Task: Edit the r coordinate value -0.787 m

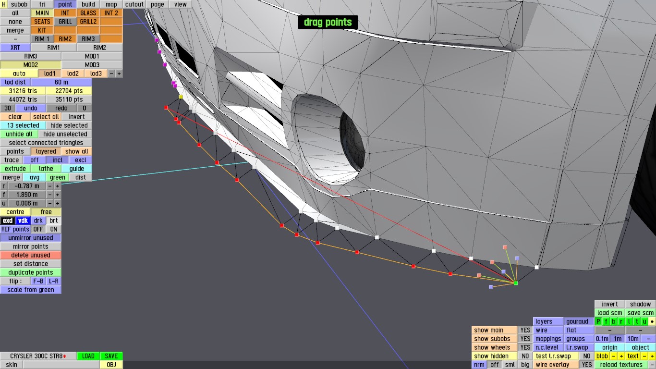Action: pyautogui.click(x=27, y=186)
